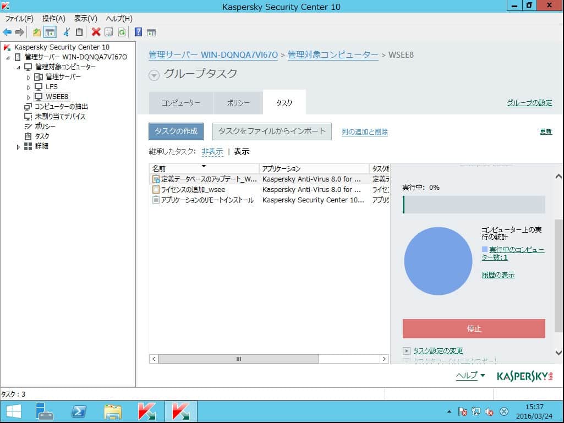
Task: Open the ヘルプ dropdown at bottom right
Action: tap(470, 376)
